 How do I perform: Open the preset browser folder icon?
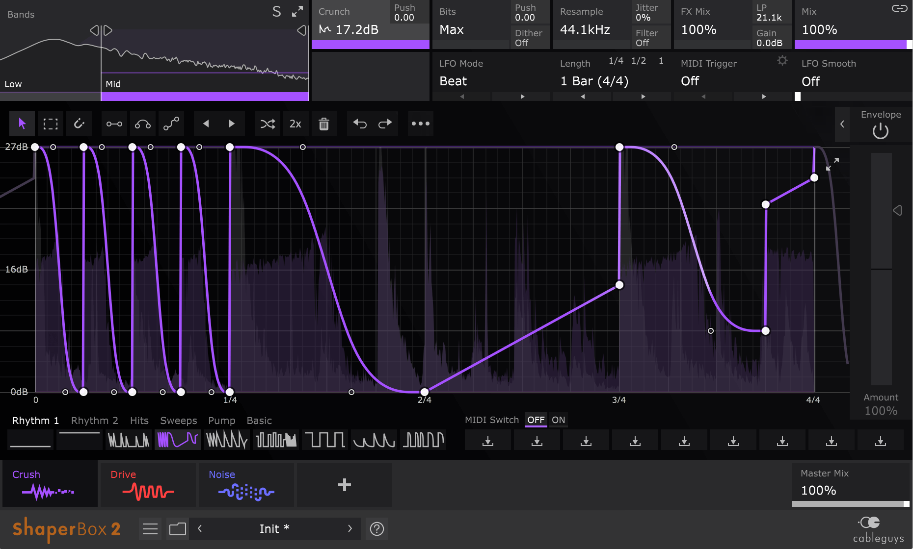point(178,529)
